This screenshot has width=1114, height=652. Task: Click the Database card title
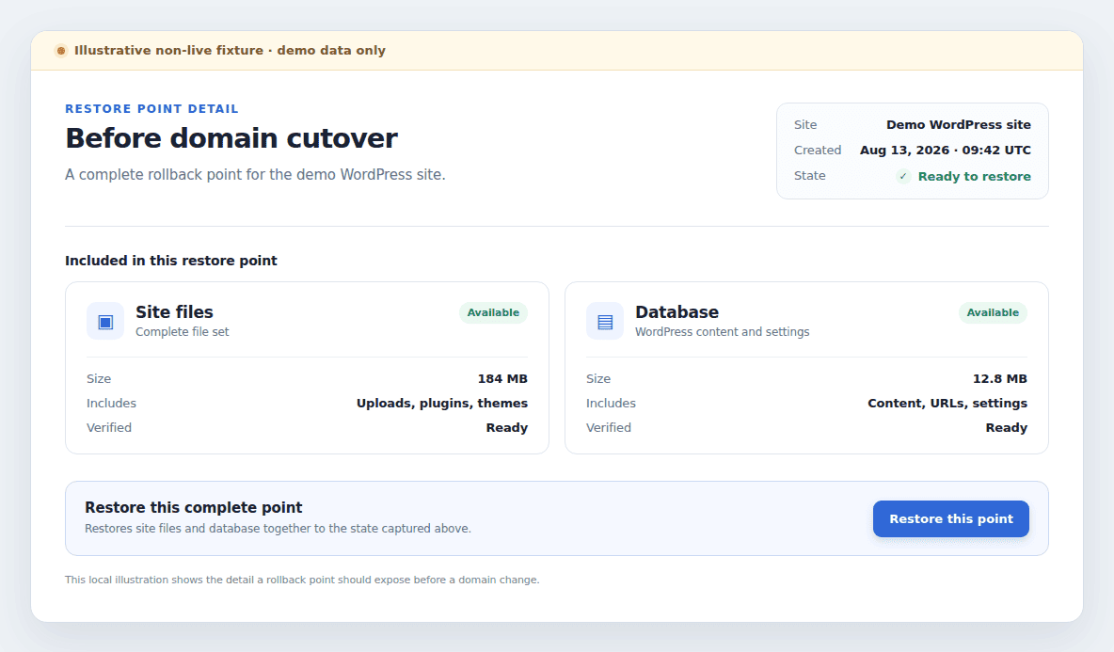pos(676,311)
